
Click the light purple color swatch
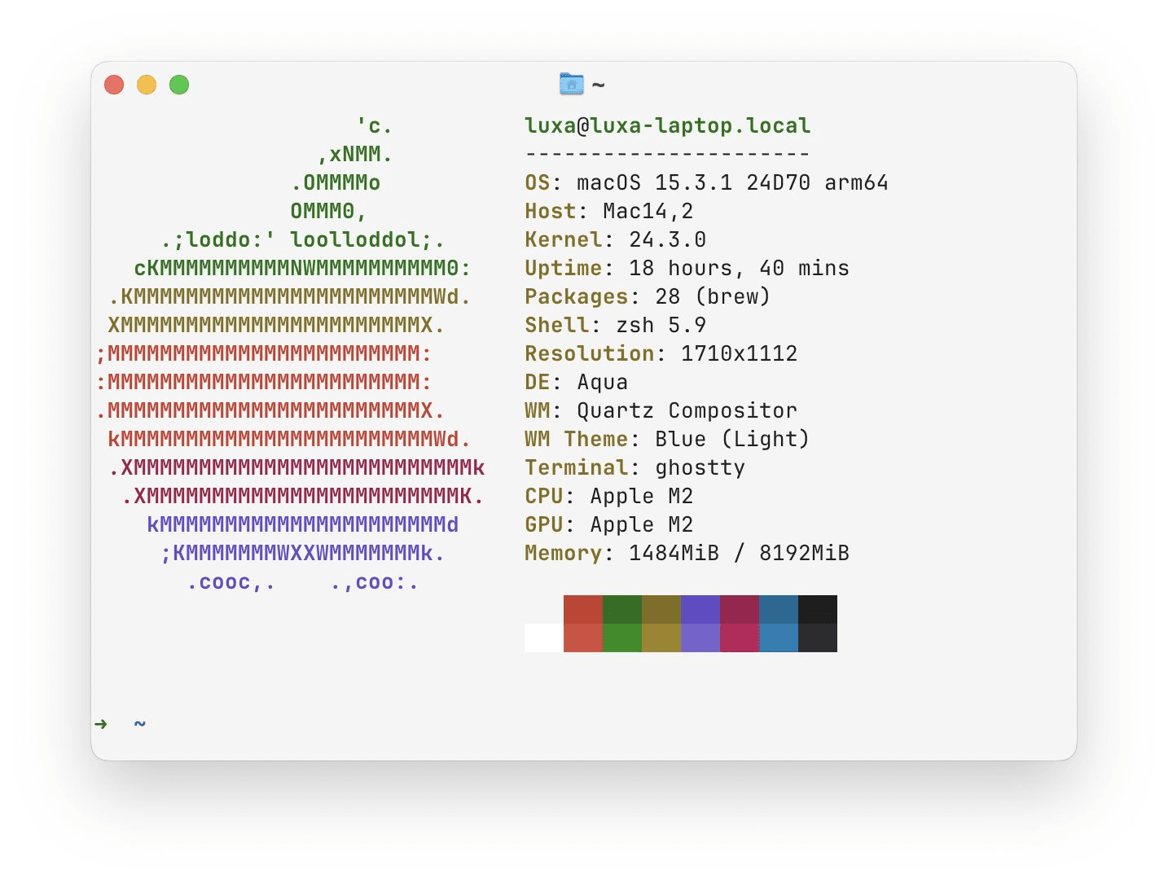pyautogui.click(x=700, y=637)
